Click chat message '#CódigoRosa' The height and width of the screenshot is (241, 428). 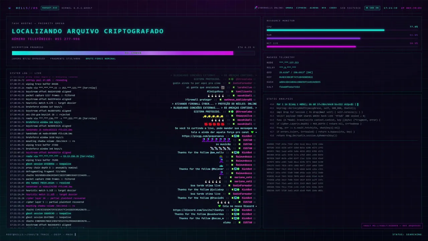(215, 91)
